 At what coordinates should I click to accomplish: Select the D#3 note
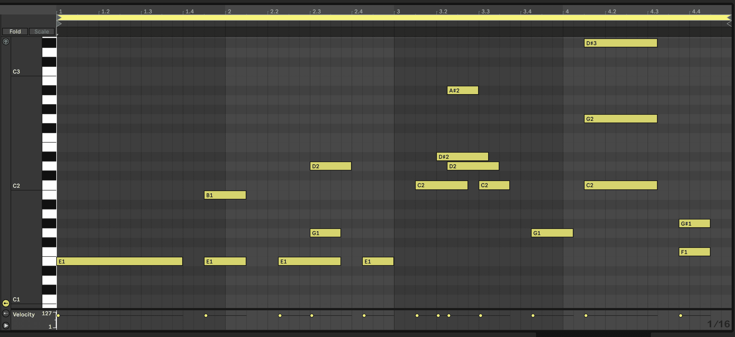coord(620,43)
